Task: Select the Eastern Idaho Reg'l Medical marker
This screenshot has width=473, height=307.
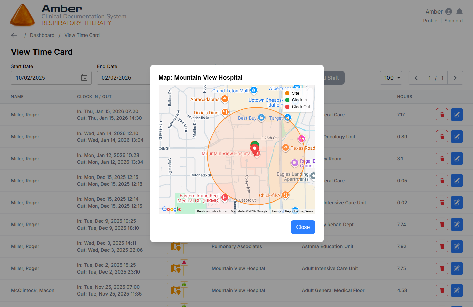Action: tap(225, 198)
